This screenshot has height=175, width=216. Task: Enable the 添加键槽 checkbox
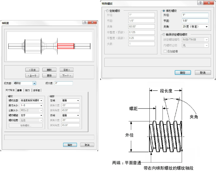coord(165,51)
